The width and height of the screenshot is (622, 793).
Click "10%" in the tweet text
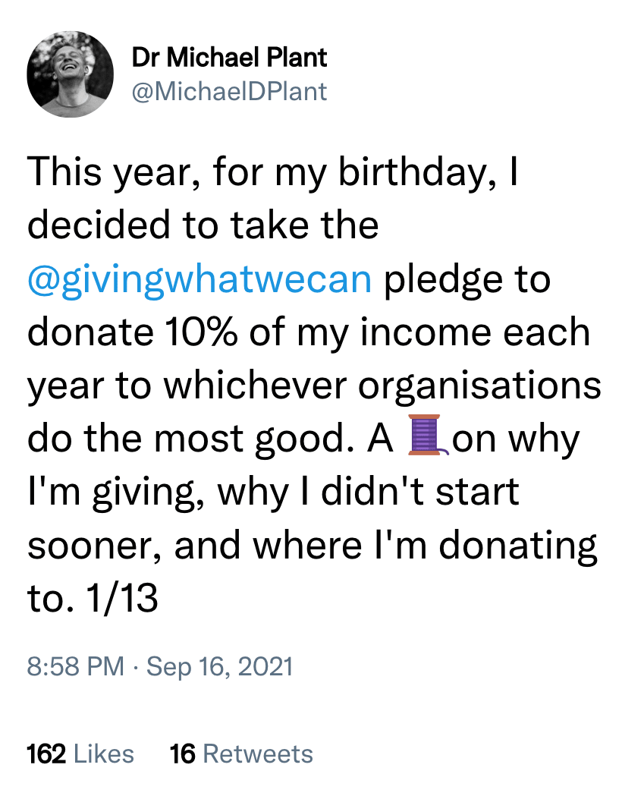click(181, 332)
